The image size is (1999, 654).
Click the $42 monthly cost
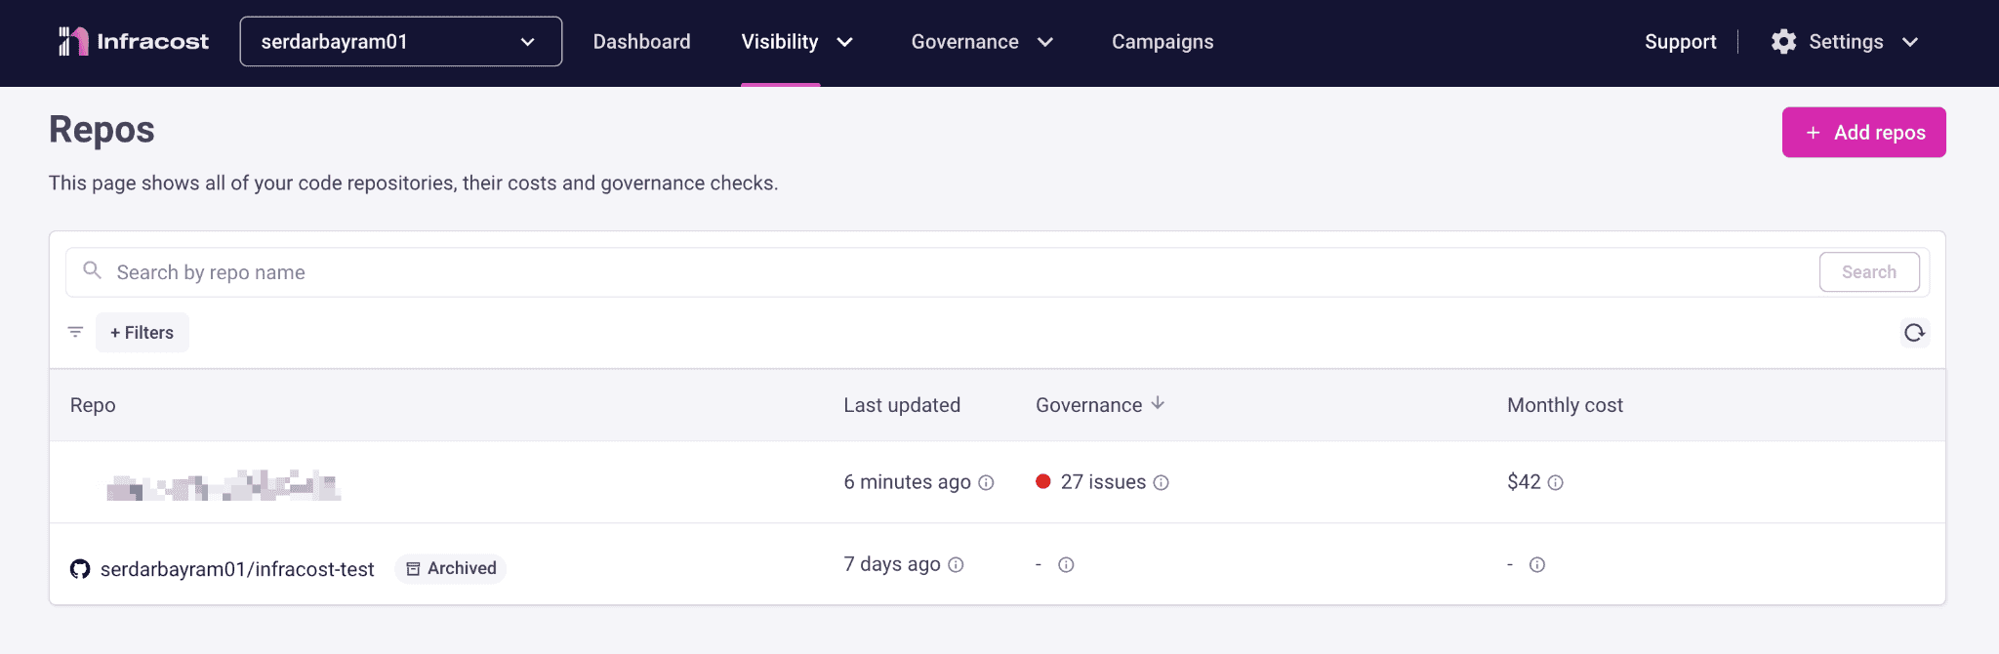[1524, 482]
